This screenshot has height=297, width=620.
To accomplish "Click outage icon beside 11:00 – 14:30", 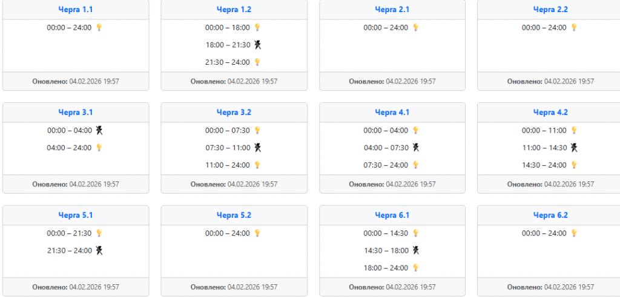I will (x=574, y=148).
